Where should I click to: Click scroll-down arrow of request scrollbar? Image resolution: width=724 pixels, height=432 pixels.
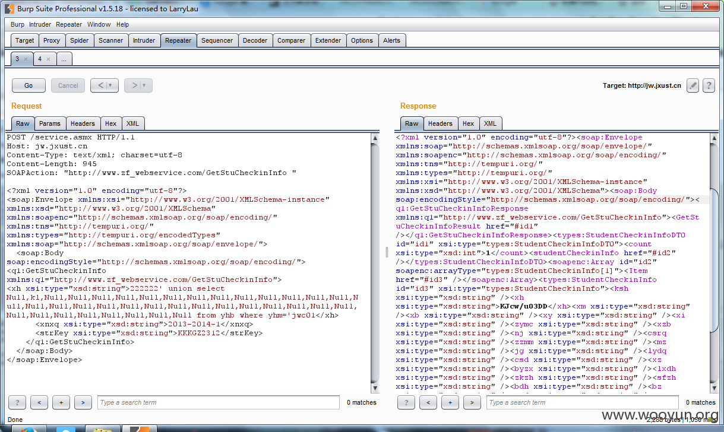pyautogui.click(x=375, y=387)
